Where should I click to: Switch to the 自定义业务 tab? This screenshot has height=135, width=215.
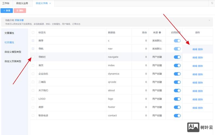click(22, 3)
